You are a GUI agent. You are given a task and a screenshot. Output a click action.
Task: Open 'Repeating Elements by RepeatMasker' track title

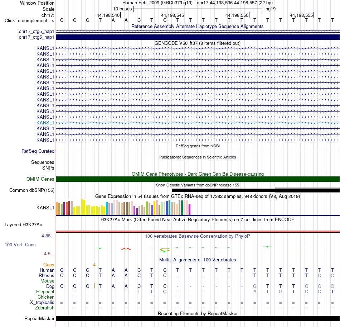[x=198, y=313]
